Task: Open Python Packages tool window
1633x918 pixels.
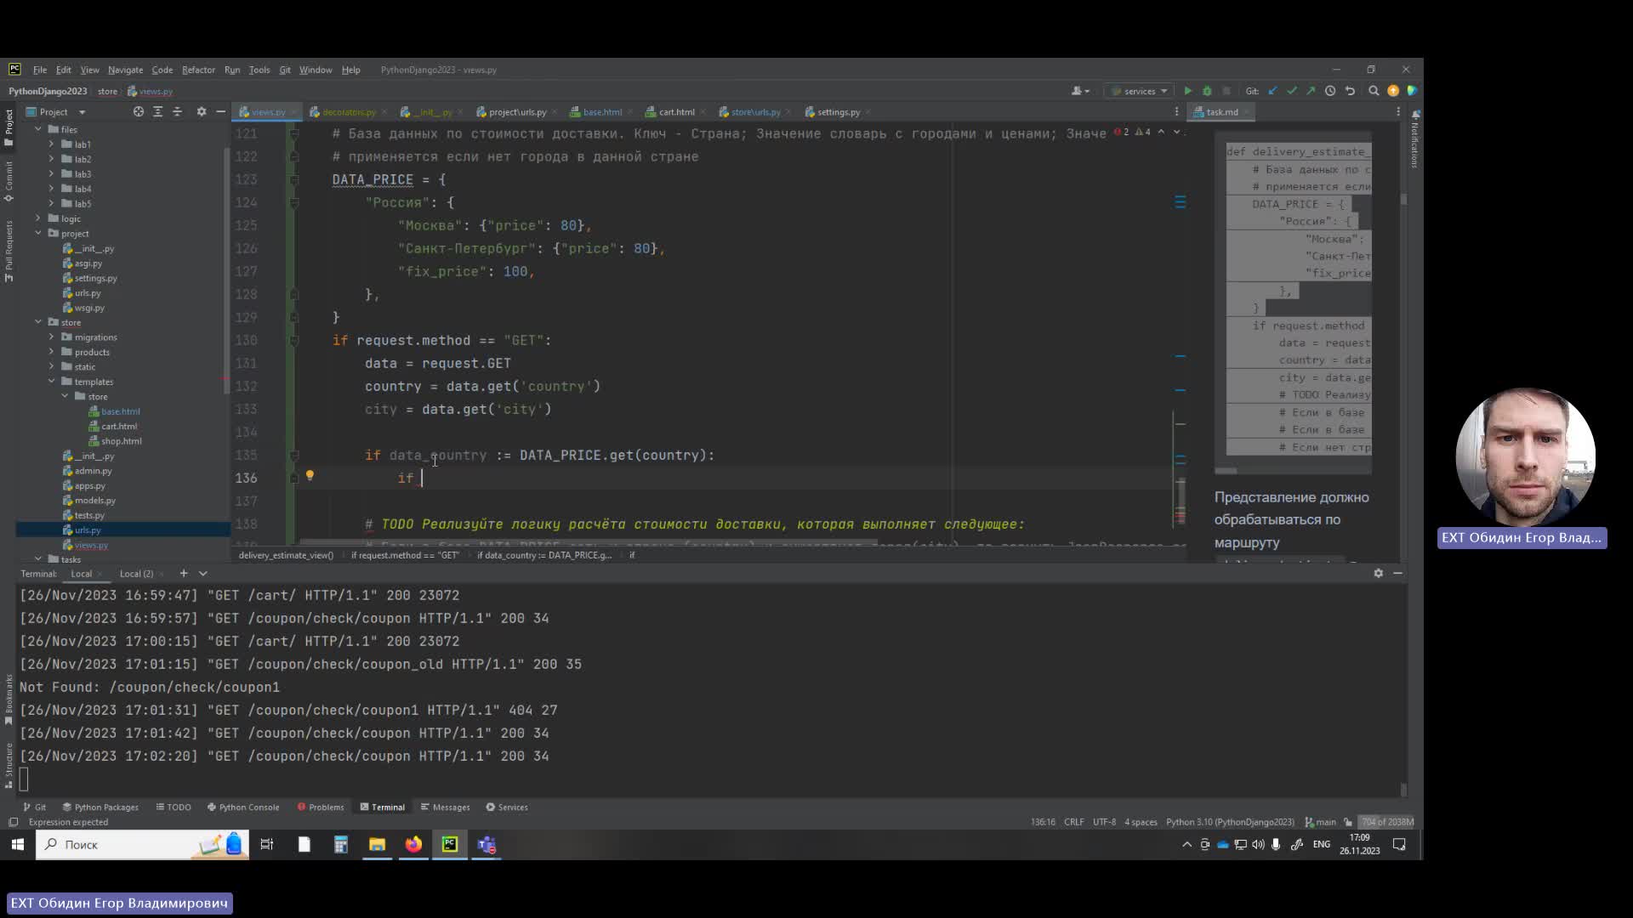Action: (100, 807)
